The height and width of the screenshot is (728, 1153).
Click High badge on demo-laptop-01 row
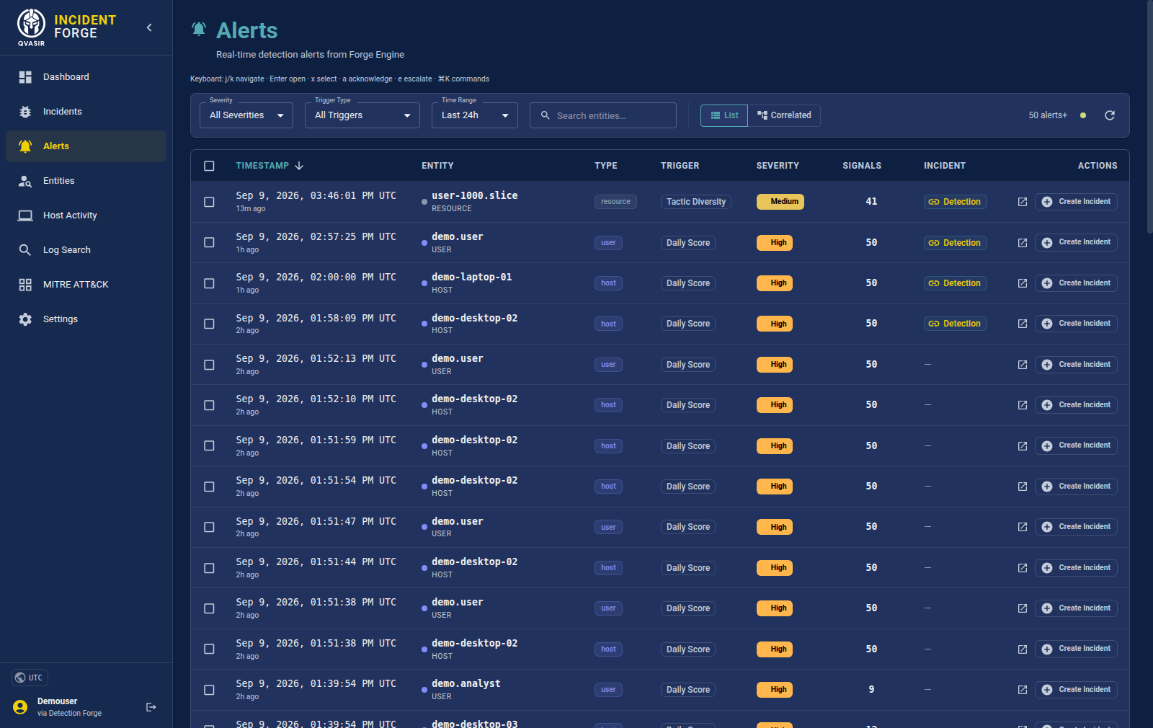775,283
